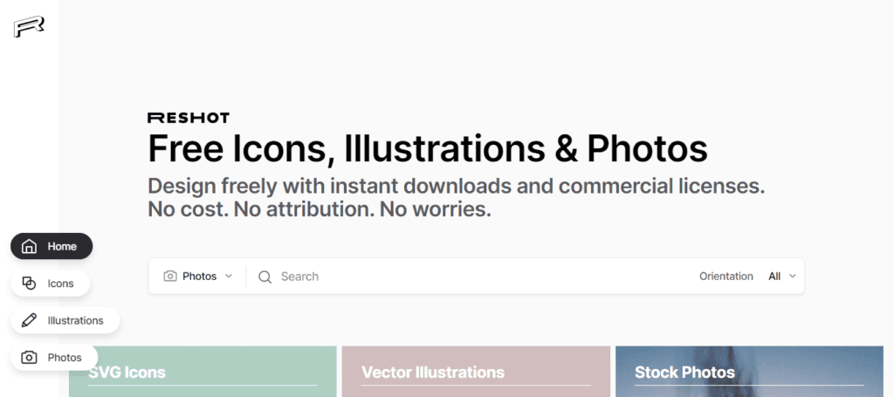Click the camera icon in sidebar Photos
Image resolution: width=894 pixels, height=397 pixels.
pos(29,358)
